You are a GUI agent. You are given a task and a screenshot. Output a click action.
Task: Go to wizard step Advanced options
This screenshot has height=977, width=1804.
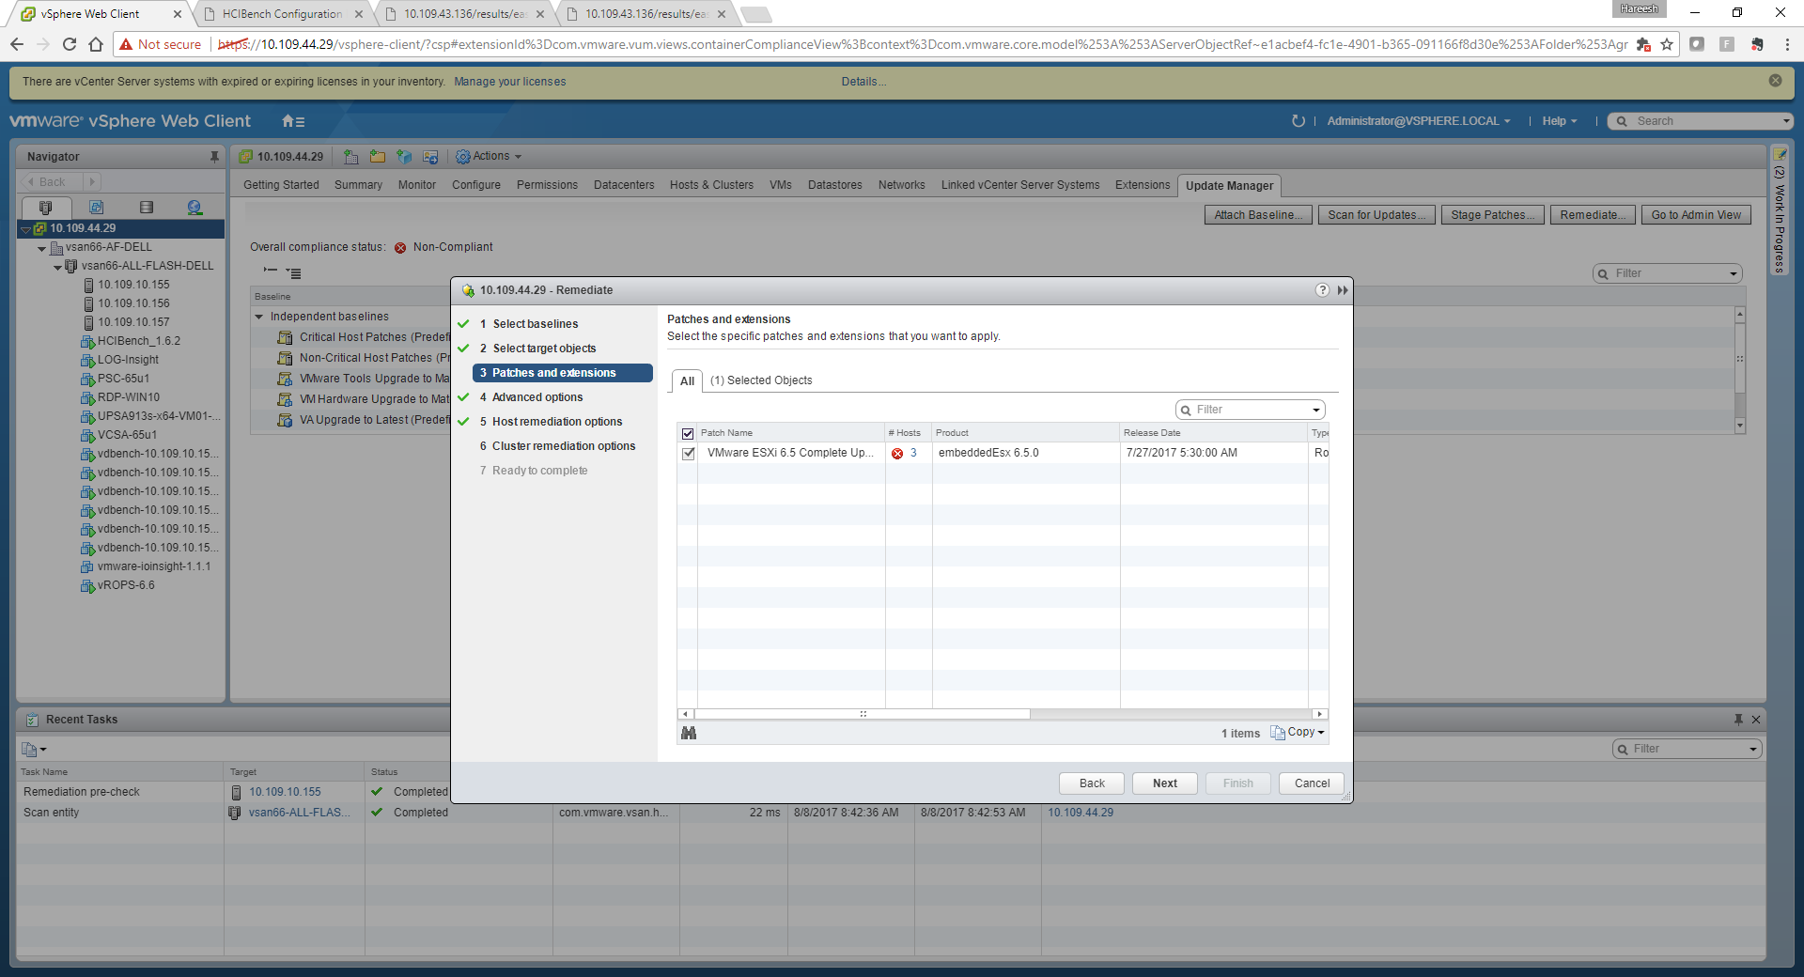pyautogui.click(x=537, y=397)
